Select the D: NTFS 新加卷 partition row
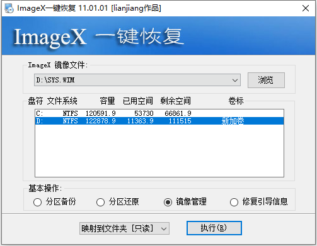 159,121
